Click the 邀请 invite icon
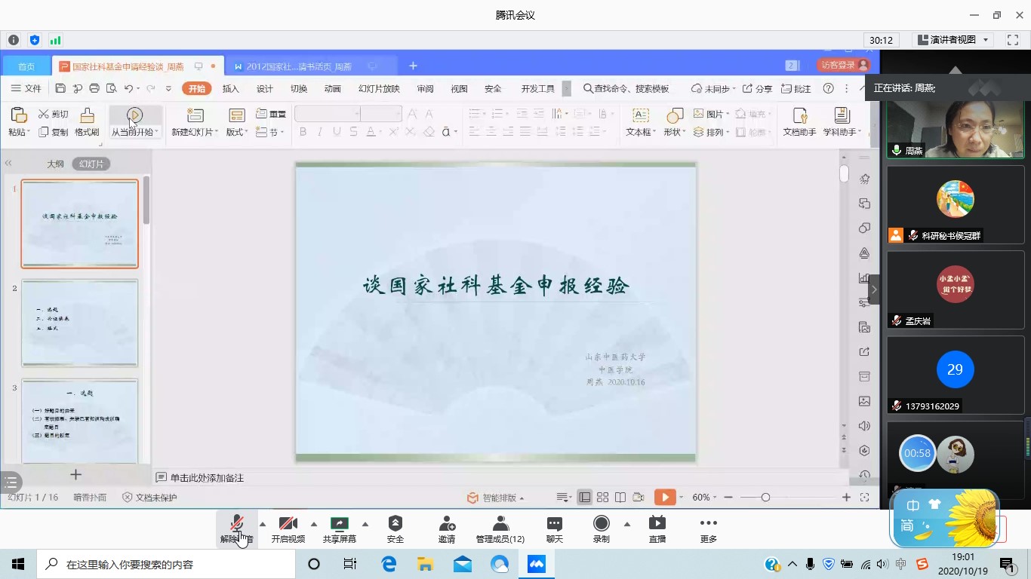The height and width of the screenshot is (579, 1031). click(447, 524)
